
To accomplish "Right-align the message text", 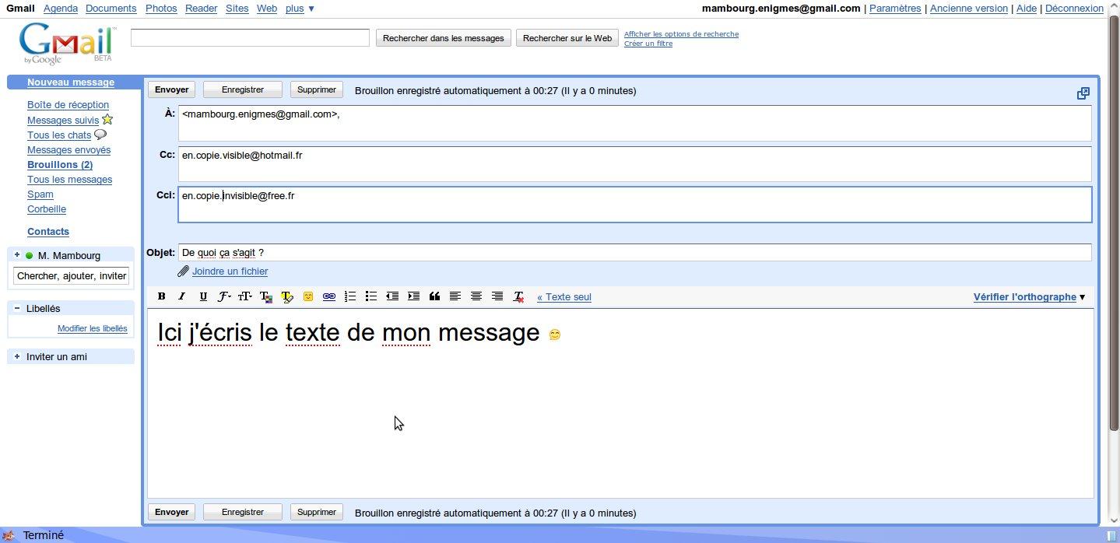I will (x=497, y=296).
